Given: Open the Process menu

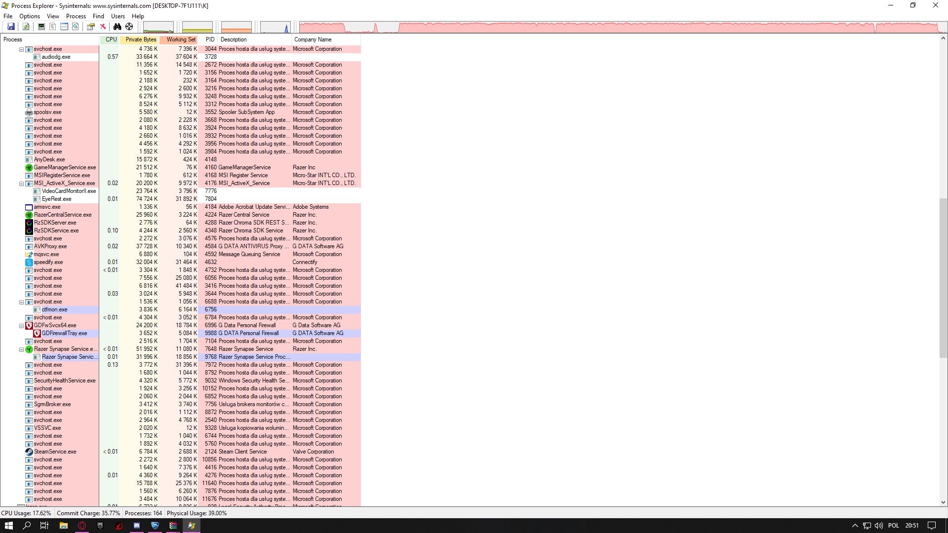Looking at the screenshot, I should [76, 16].
